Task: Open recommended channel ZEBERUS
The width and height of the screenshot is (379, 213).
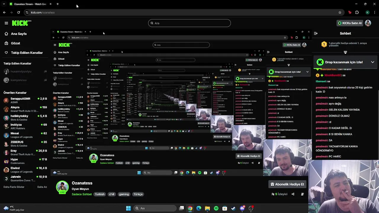Action: [x=25, y=144]
